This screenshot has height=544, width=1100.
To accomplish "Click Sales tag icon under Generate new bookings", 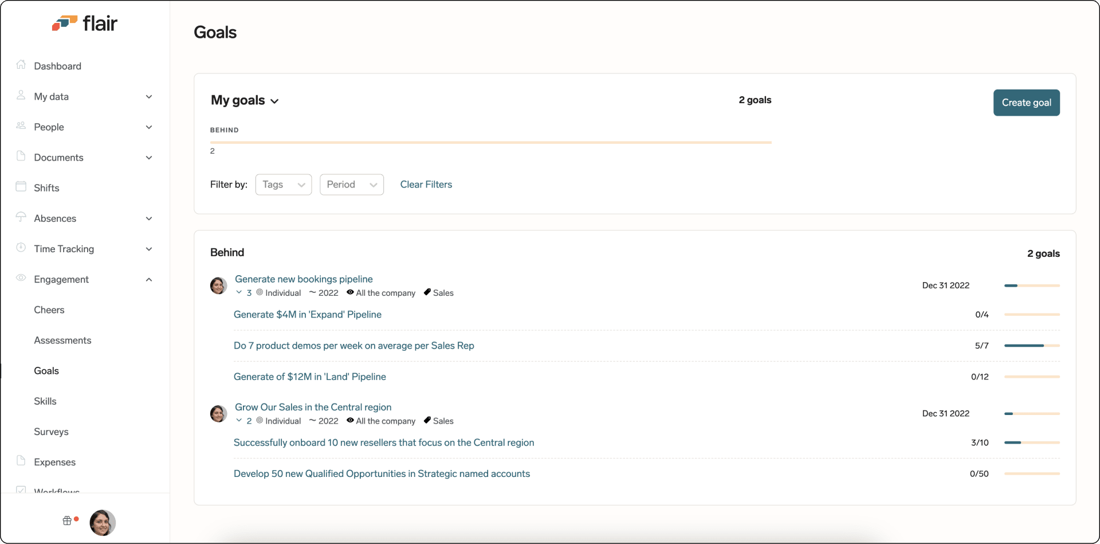I will point(427,292).
